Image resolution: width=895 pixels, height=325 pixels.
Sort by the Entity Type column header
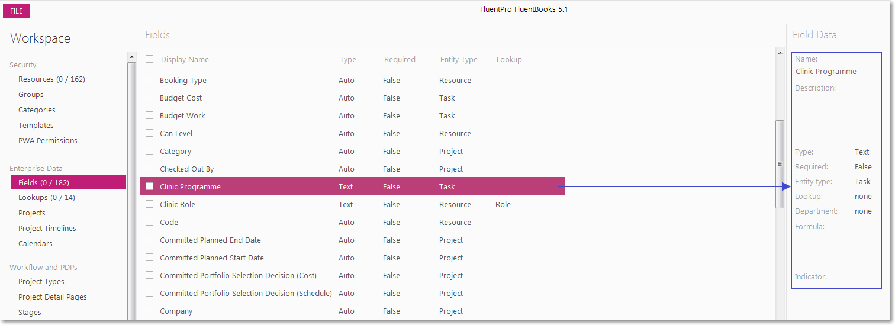tap(459, 60)
